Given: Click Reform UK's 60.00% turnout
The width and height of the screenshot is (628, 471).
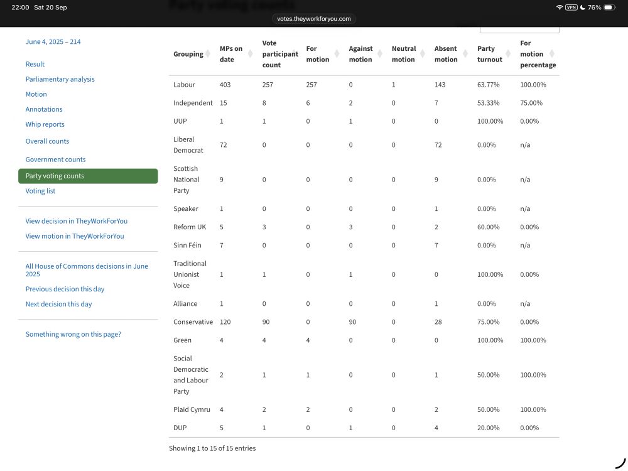Looking at the screenshot, I should (x=488, y=227).
